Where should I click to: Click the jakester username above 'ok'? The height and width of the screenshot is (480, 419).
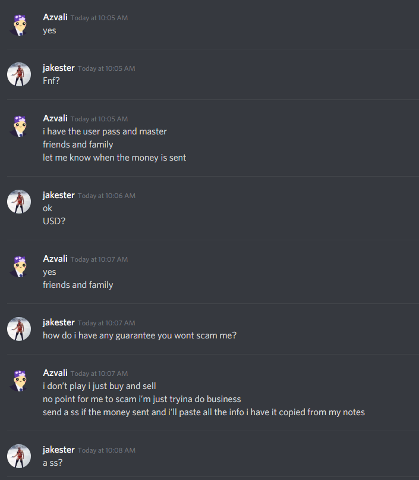(x=59, y=195)
